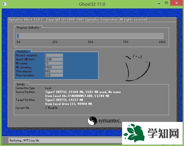Click the Ghost mascot drawing
This screenshot has height=146, width=184.
(137, 67)
